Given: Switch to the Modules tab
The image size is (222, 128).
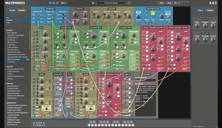Looking at the screenshot, I should point(22,10).
